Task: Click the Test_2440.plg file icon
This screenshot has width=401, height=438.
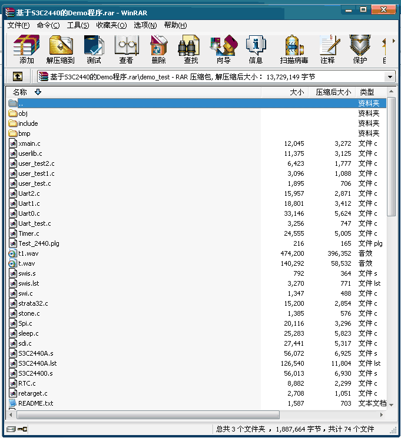Action: [13, 243]
